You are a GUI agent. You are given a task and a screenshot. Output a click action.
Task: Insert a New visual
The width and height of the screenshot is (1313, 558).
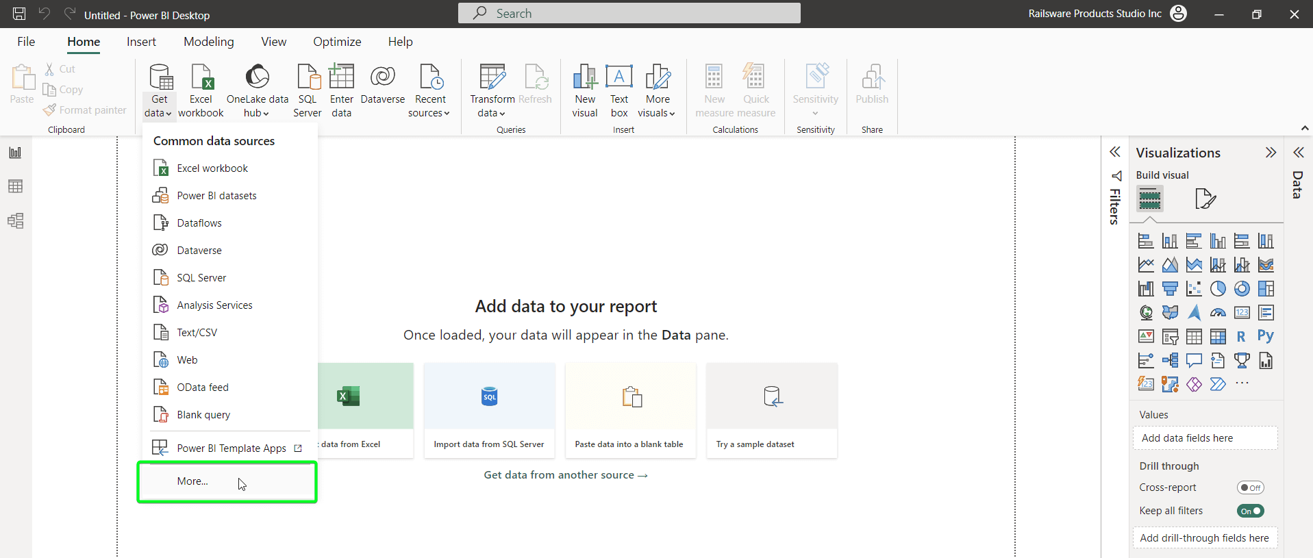point(585,90)
